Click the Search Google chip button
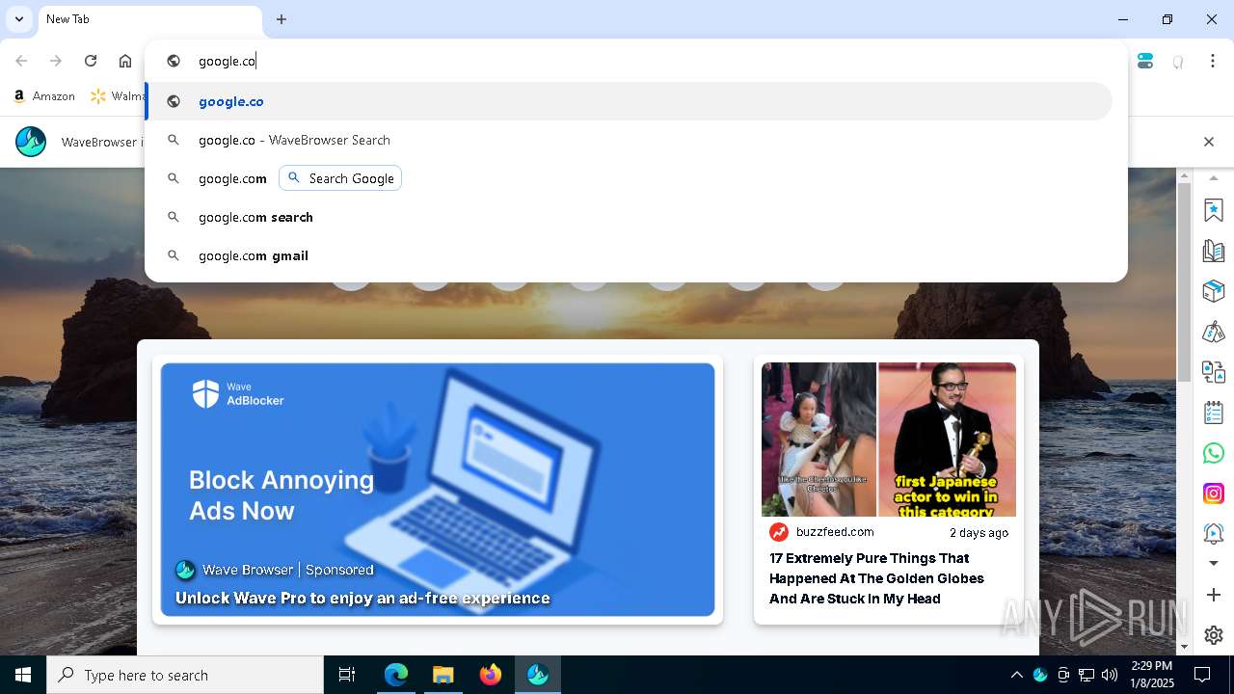This screenshot has height=694, width=1234. (340, 178)
